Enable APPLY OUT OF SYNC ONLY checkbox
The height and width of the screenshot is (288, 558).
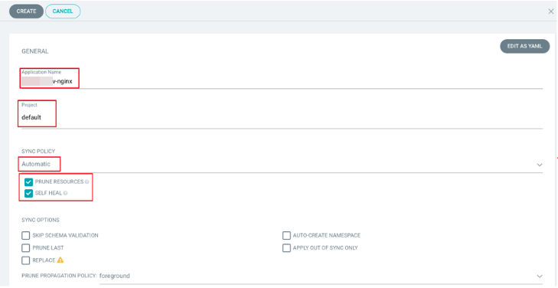point(286,247)
